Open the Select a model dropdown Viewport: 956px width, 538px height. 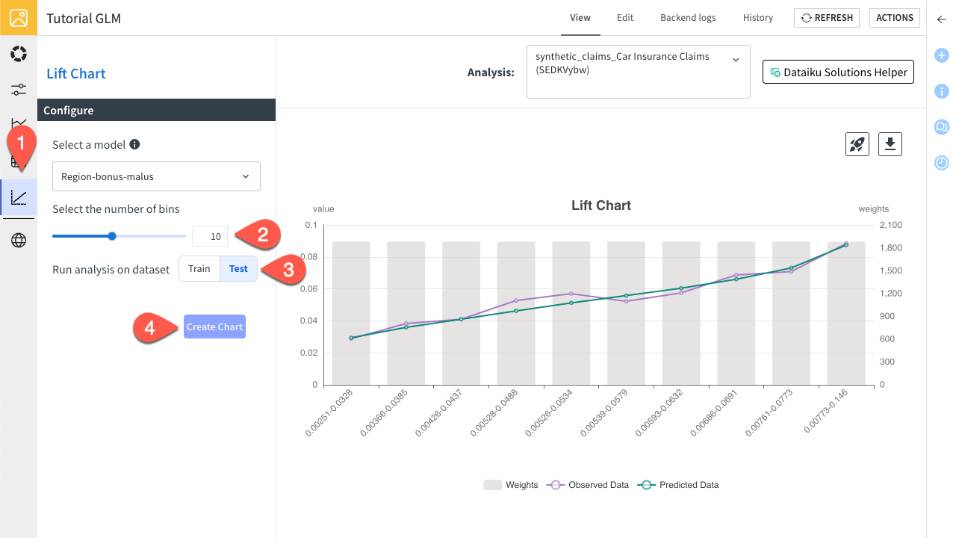point(155,176)
